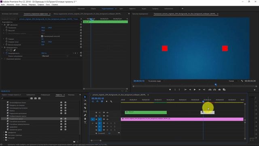Switch to the 'Аудио' workspace tab
The height and width of the screenshot is (146, 259).
(x=144, y=9)
